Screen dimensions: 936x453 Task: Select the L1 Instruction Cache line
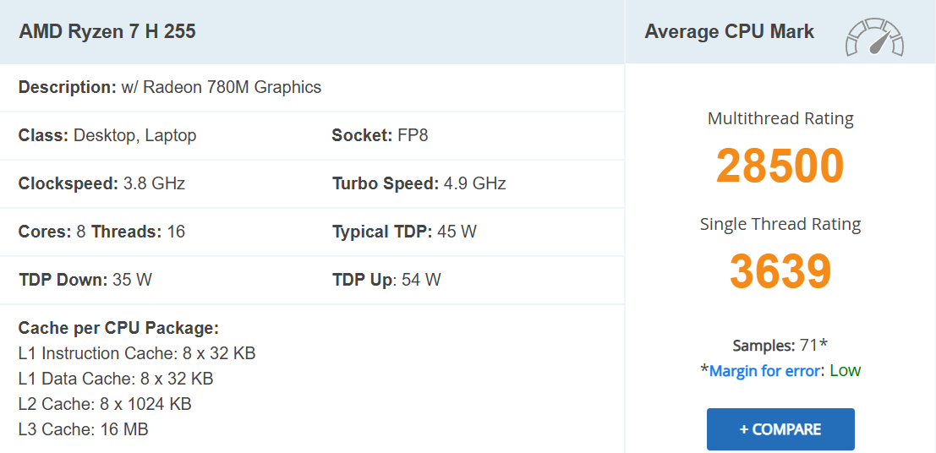(x=137, y=353)
